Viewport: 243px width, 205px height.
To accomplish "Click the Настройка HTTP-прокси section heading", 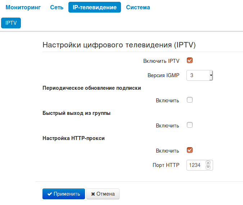I will (x=73, y=138).
